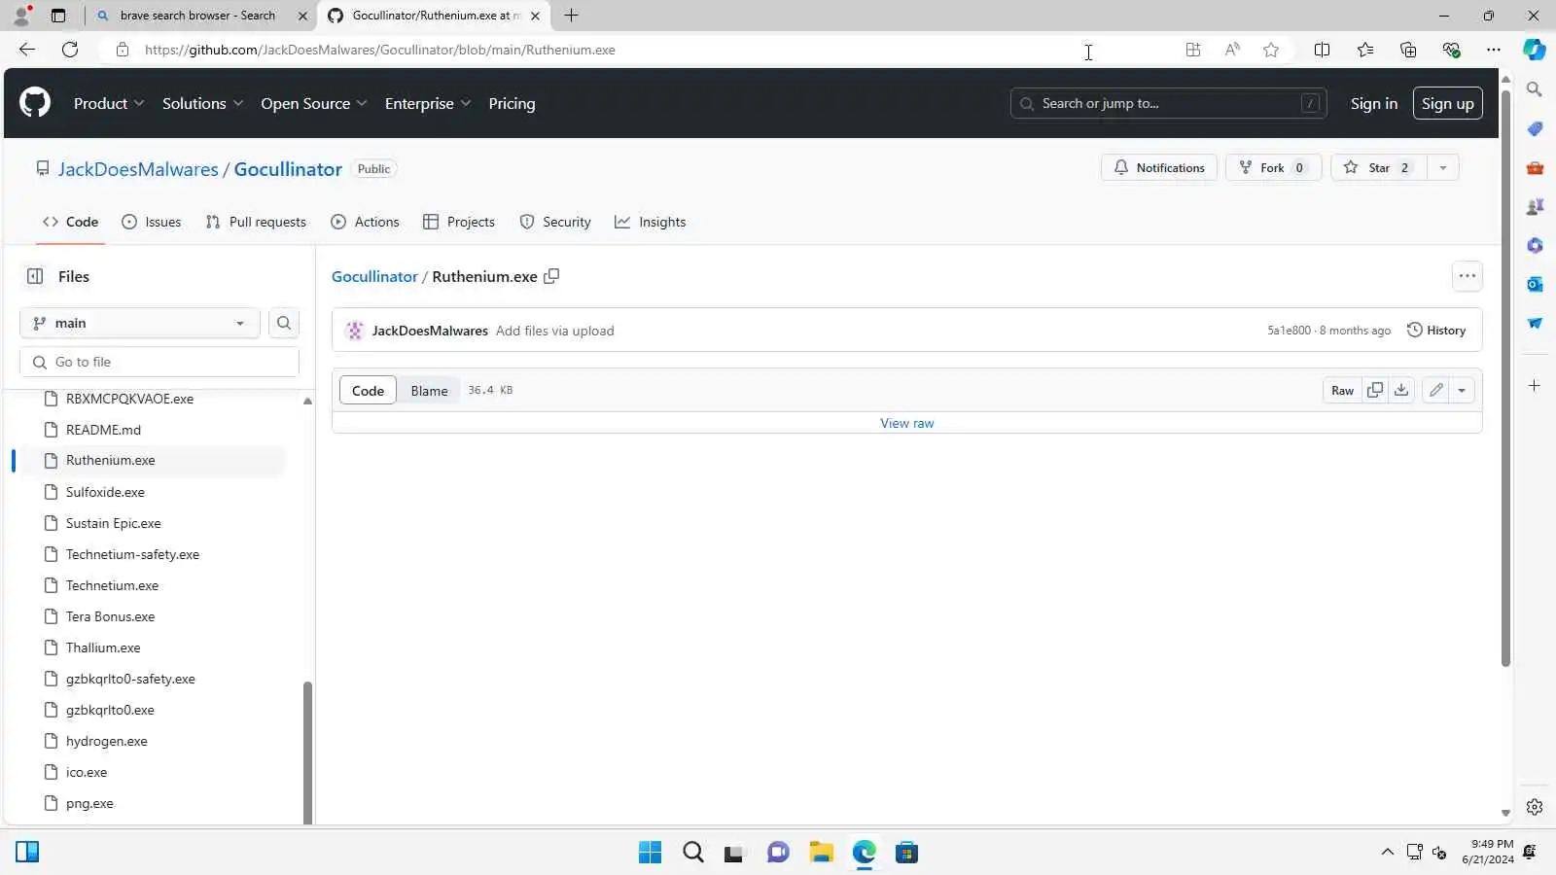Screen dimensions: 1556x875
Task: Open the file search magnifier beside main branch
Action: tap(284, 323)
